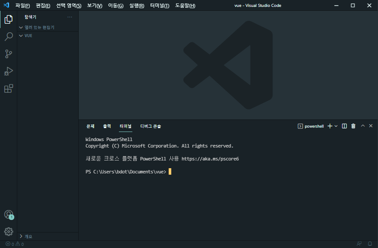The image size is (378, 248).
Task: Click the Windows PowerShell text line
Action: coord(109,139)
